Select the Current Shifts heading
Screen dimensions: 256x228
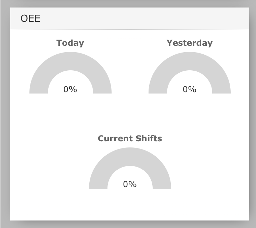[x=130, y=139]
